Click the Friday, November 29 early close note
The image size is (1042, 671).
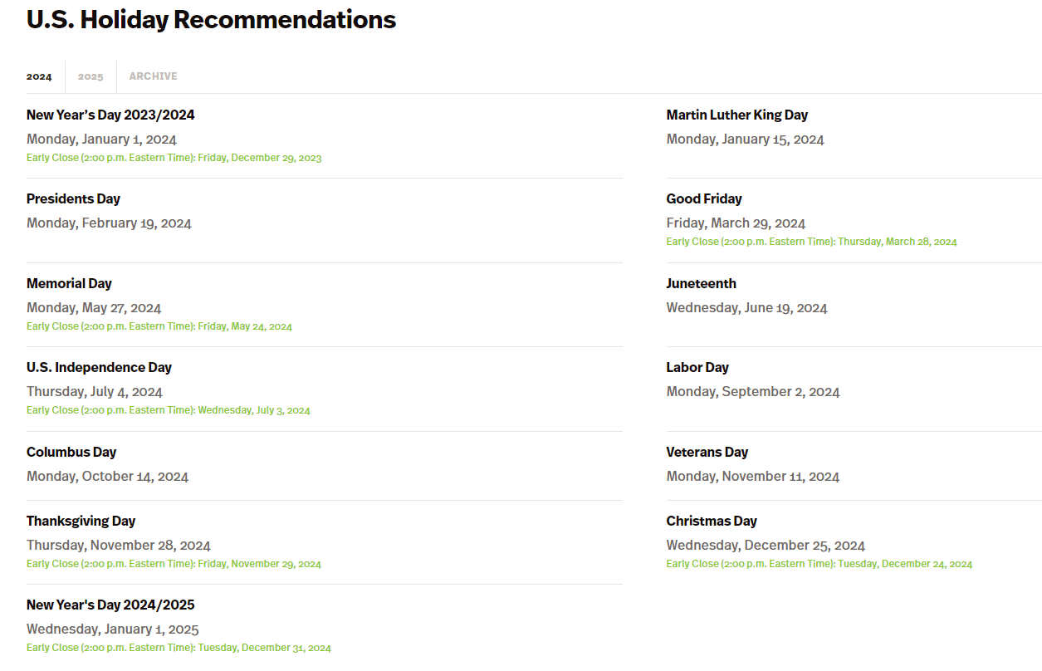(x=174, y=564)
